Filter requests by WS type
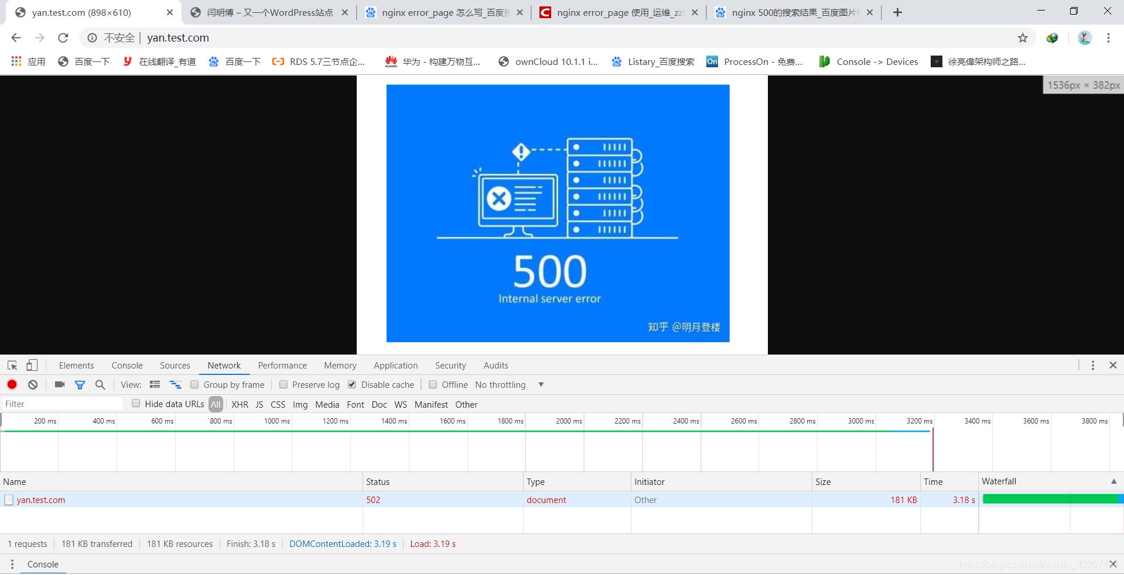 click(x=401, y=404)
